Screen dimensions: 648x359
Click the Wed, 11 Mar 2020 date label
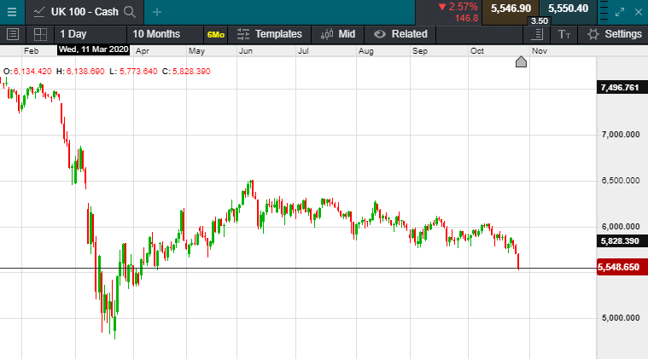click(x=93, y=49)
